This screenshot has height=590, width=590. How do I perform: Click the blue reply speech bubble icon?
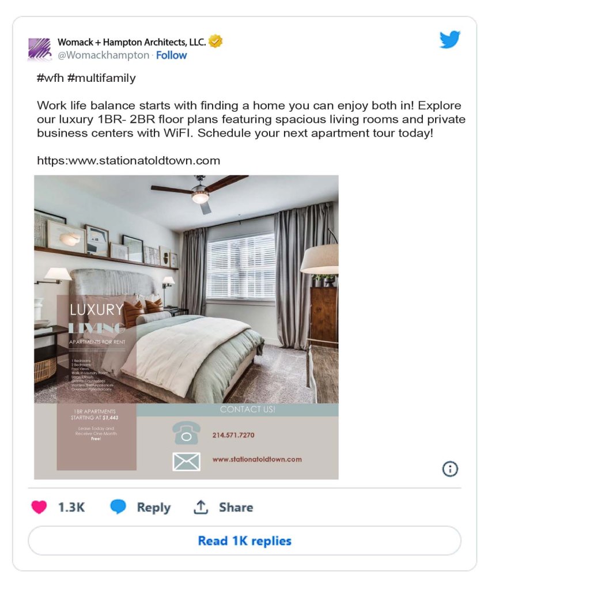tap(118, 507)
